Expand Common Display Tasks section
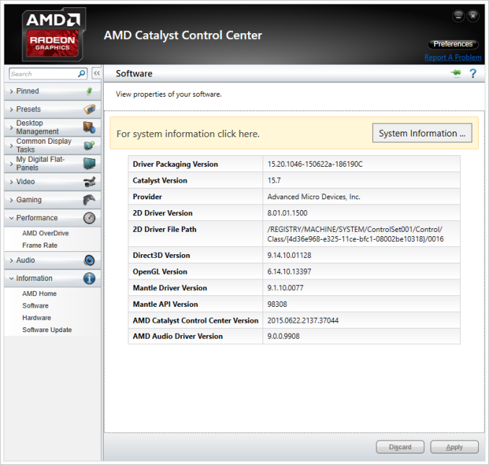Image resolution: width=489 pixels, height=465 pixels. (x=12, y=146)
